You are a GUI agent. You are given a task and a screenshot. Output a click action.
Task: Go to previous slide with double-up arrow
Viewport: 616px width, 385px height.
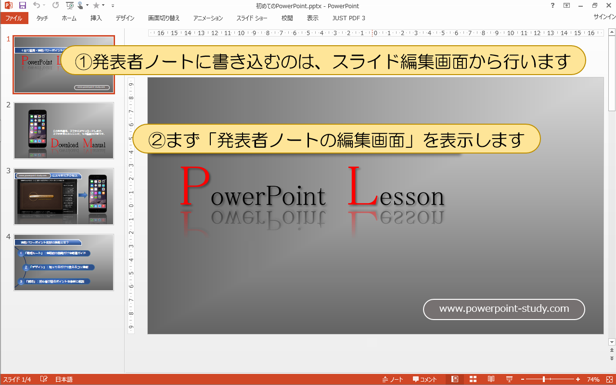pos(612,350)
